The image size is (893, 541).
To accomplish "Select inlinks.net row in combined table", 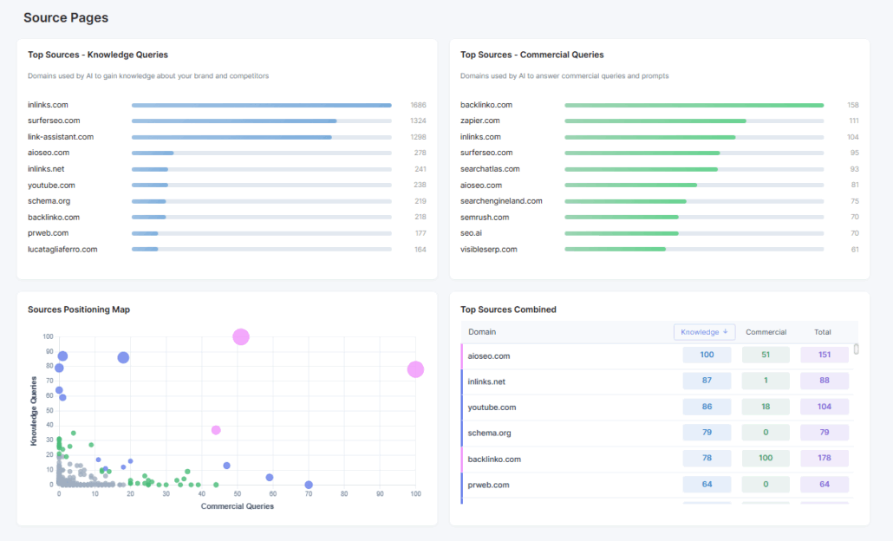I will (x=657, y=381).
